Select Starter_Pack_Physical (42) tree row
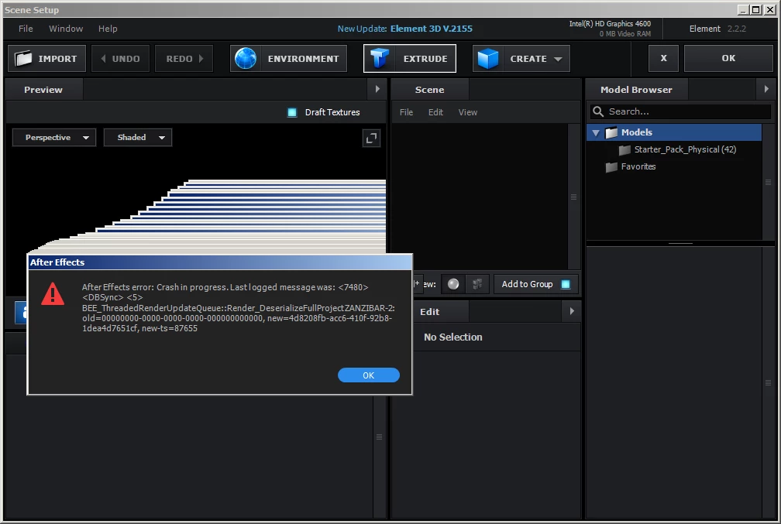Screen dimensions: 781x524 coord(674,150)
